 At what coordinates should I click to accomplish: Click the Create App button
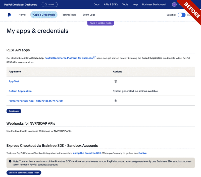14,111
